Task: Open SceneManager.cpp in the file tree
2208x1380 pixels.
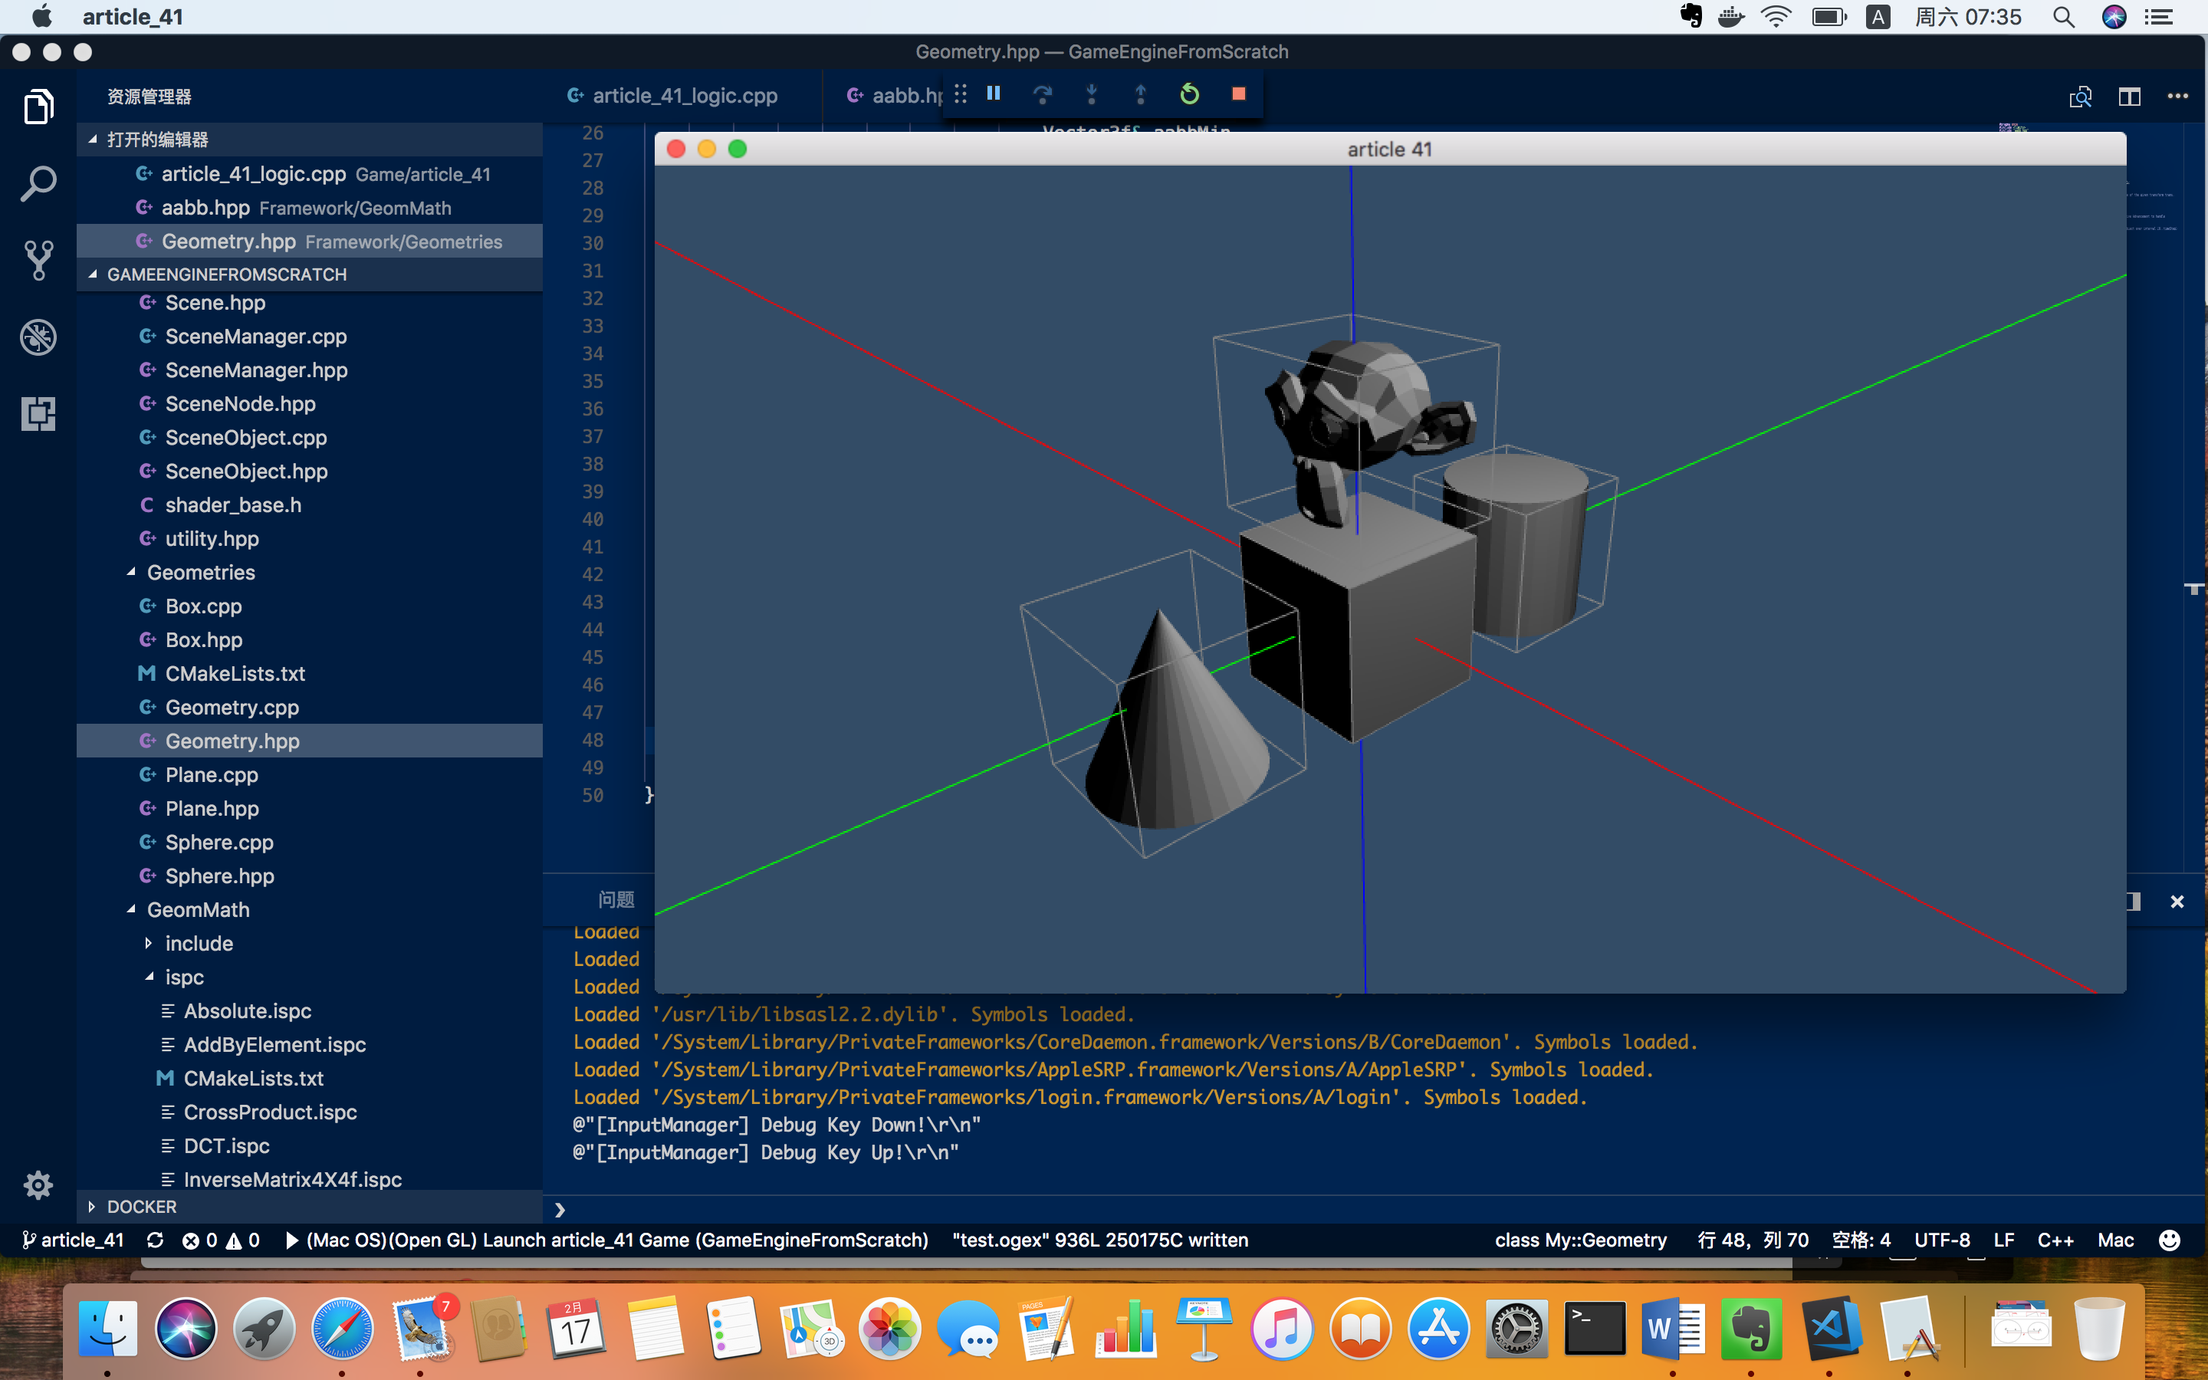Action: click(310, 336)
